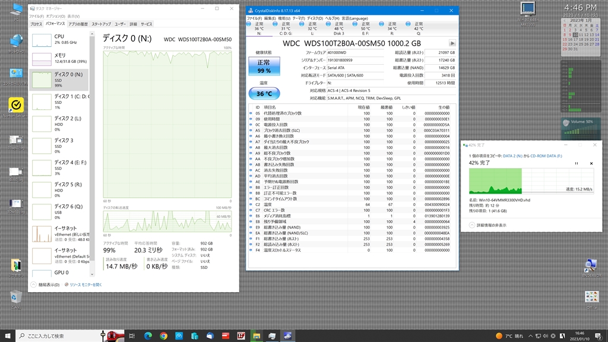
Task: Select ディスク 4 (E: F:) in the performance list
Action: [60, 168]
